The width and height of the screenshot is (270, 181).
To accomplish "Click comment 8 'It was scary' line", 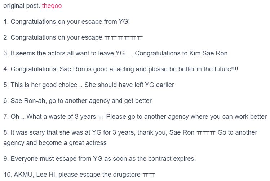I will pos(130,132).
